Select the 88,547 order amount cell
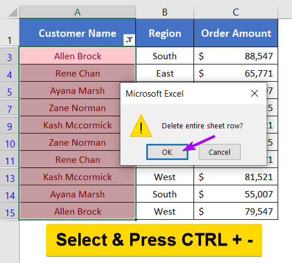Viewport: 292px width, 263px height. point(236,56)
